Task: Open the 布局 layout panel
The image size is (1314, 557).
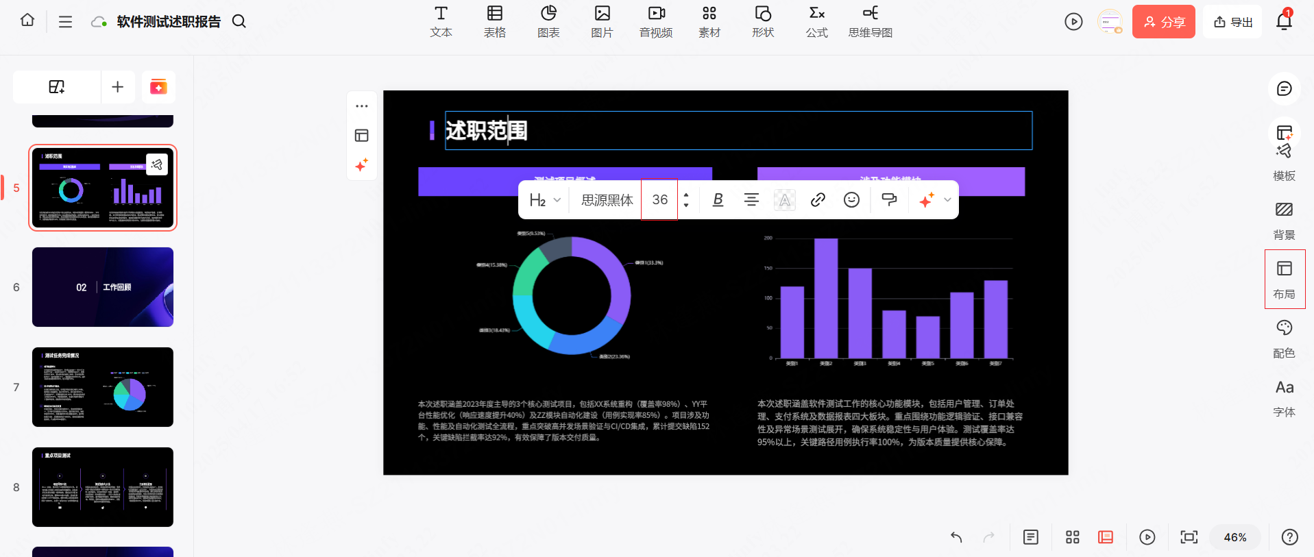Action: point(1284,280)
